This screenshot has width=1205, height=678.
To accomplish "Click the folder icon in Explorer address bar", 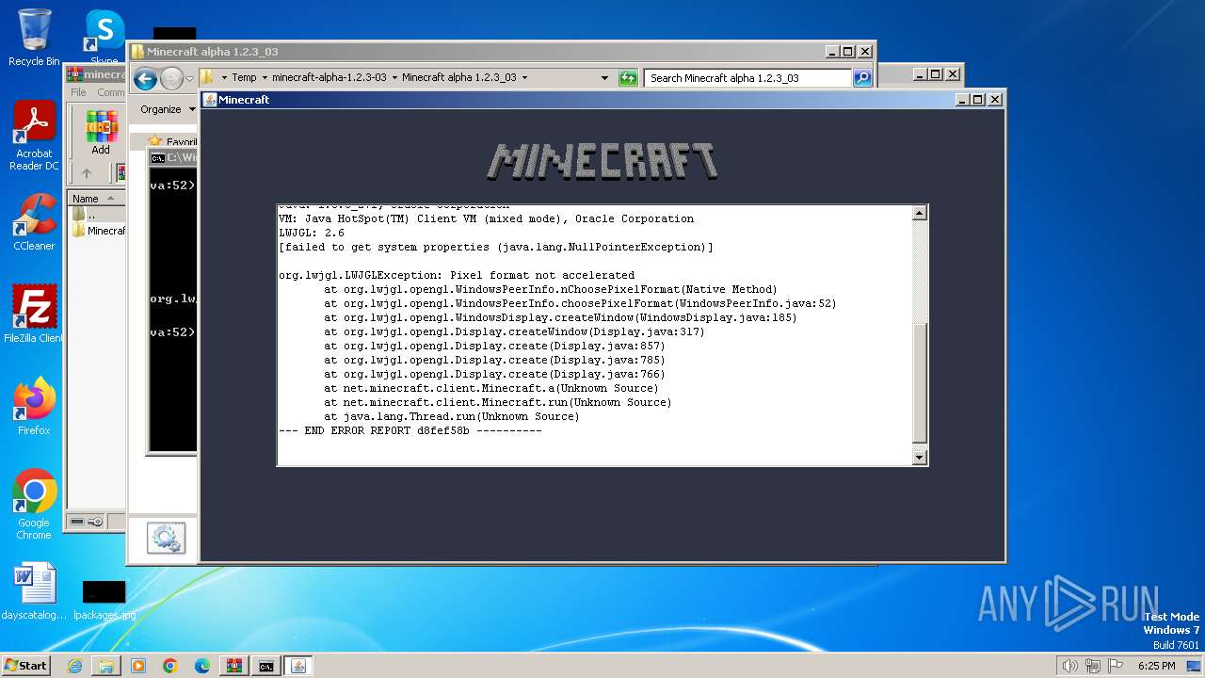I will click(208, 78).
